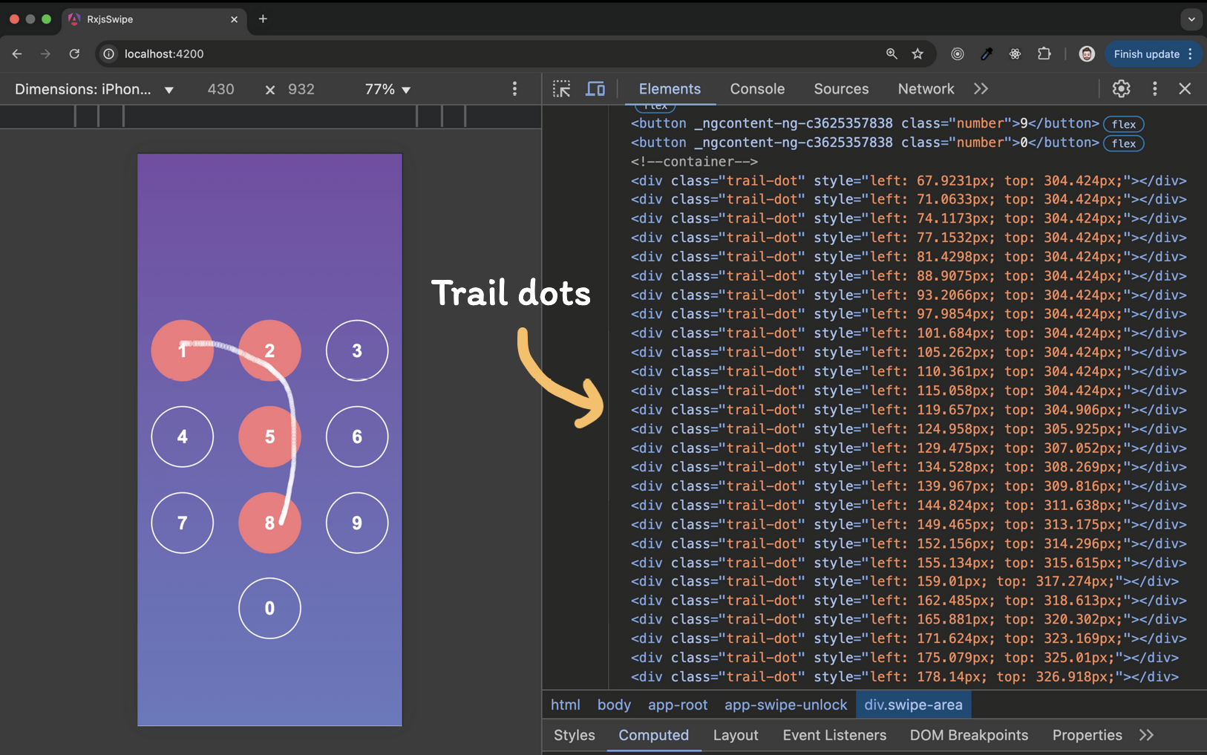This screenshot has height=755, width=1207.
Task: Tap number 6 on the keypad
Action: [357, 437]
